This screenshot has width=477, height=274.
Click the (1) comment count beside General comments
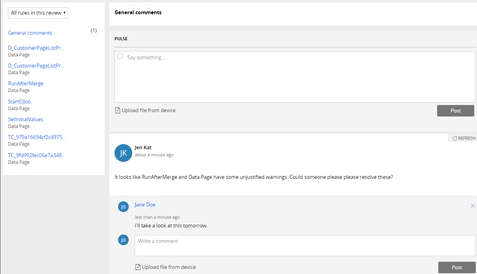coord(94,30)
